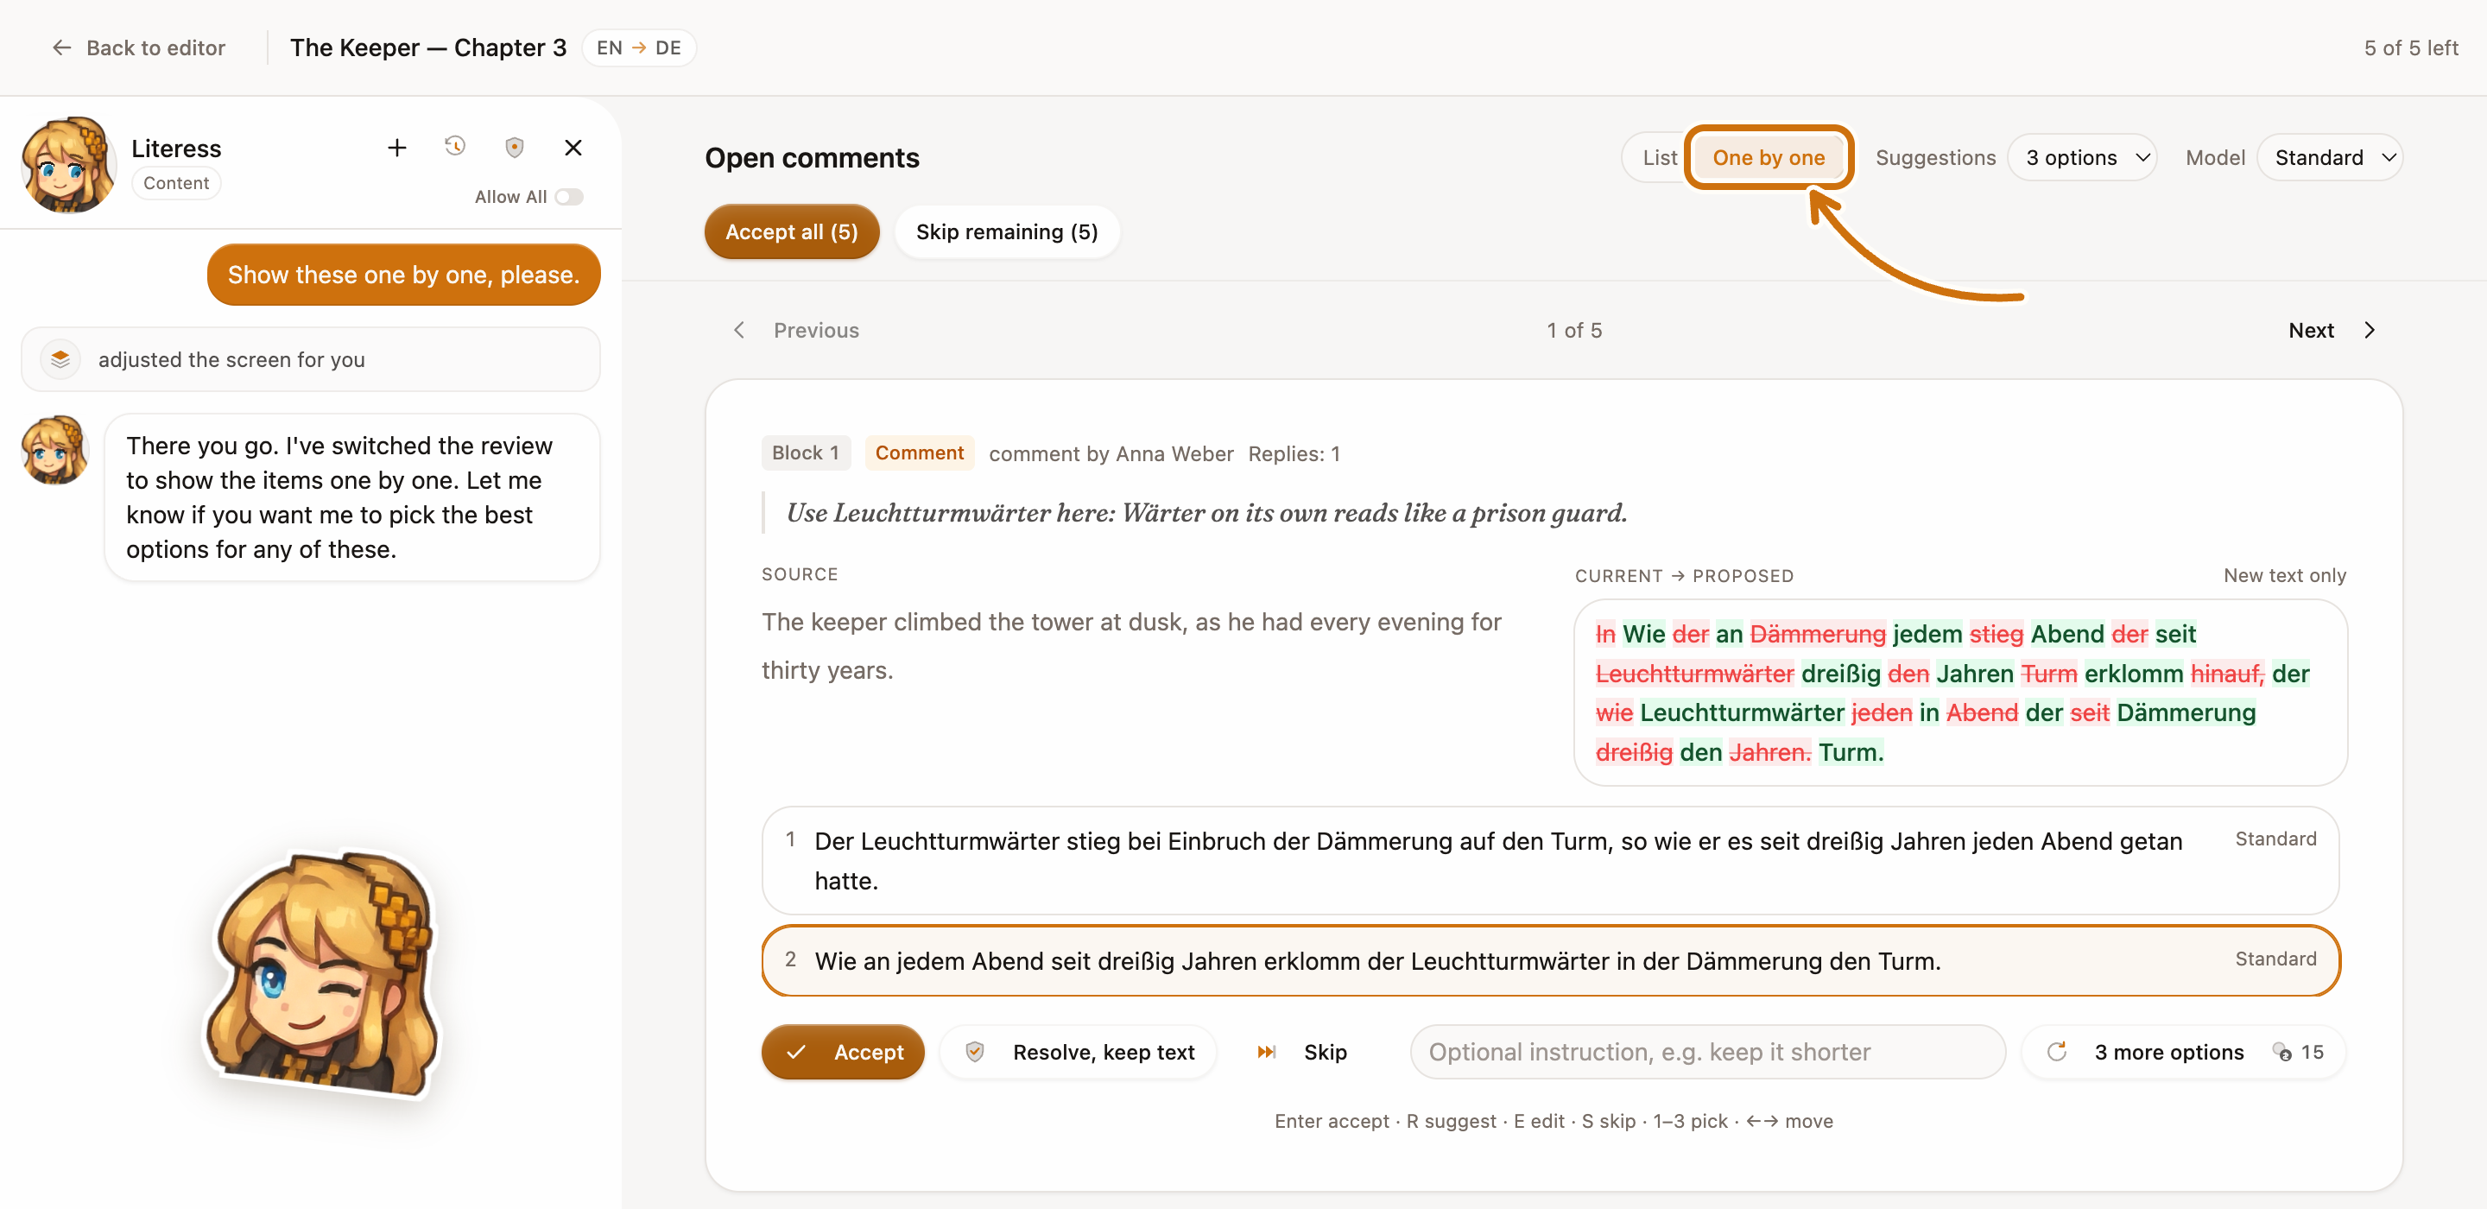Click the refresh icon for 3 more options
Image resolution: width=2487 pixels, height=1209 pixels.
pos(2056,1051)
